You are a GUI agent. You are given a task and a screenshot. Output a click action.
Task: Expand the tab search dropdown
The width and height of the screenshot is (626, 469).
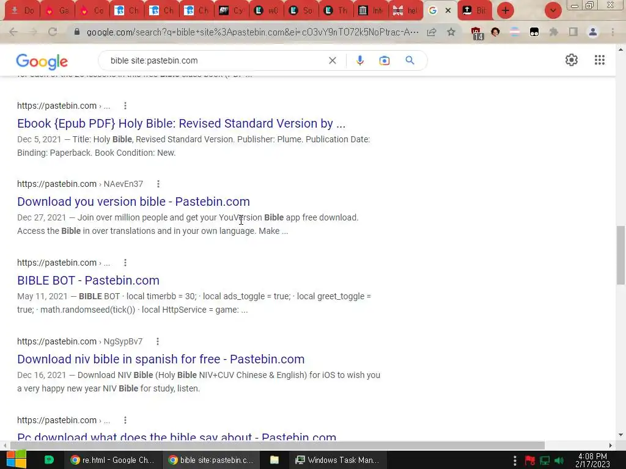click(553, 11)
